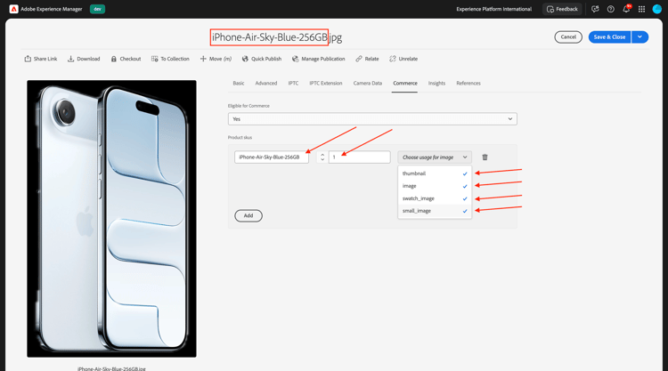Viewport: 668px width, 371px height.
Task: Toggle image usage option
Action: point(435,186)
